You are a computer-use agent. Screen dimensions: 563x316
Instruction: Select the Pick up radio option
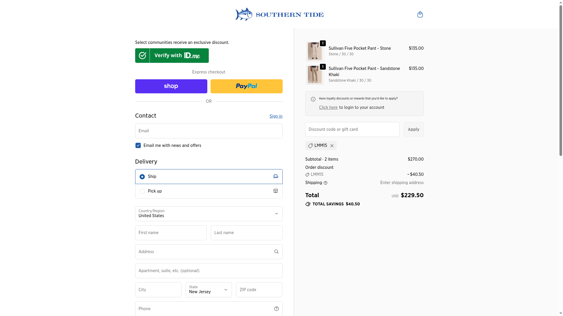142,191
